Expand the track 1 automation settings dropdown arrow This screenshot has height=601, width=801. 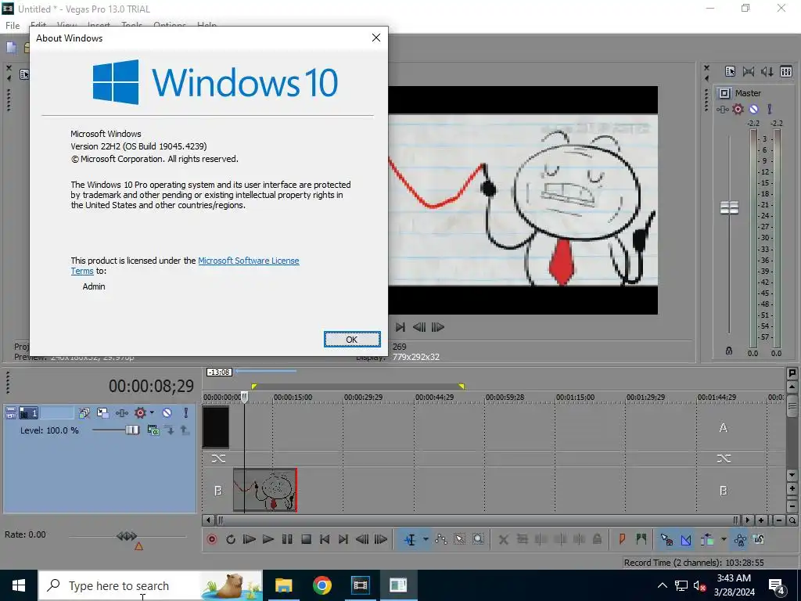click(x=152, y=412)
